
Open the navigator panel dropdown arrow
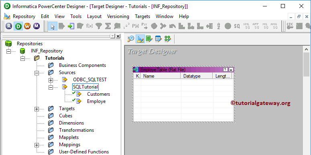coord(113,36)
